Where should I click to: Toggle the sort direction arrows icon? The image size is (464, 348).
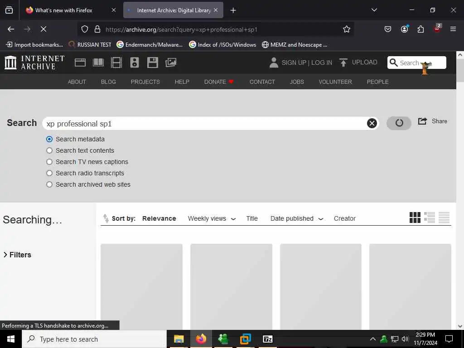[x=106, y=218]
